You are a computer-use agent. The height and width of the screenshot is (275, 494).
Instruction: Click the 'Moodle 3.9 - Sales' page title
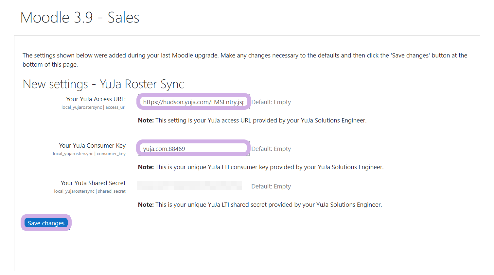[x=80, y=18]
